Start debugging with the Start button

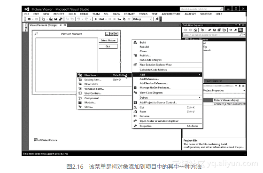pyautogui.click(x=100, y=19)
